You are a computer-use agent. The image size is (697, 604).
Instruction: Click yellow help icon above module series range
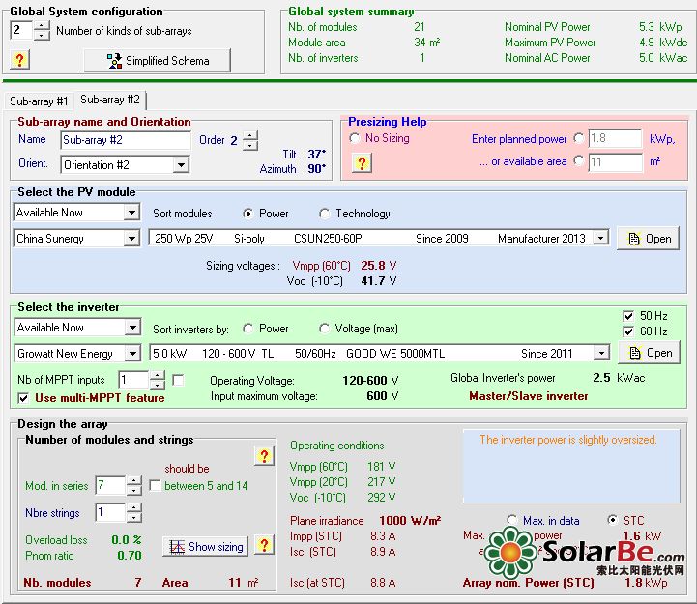264,455
